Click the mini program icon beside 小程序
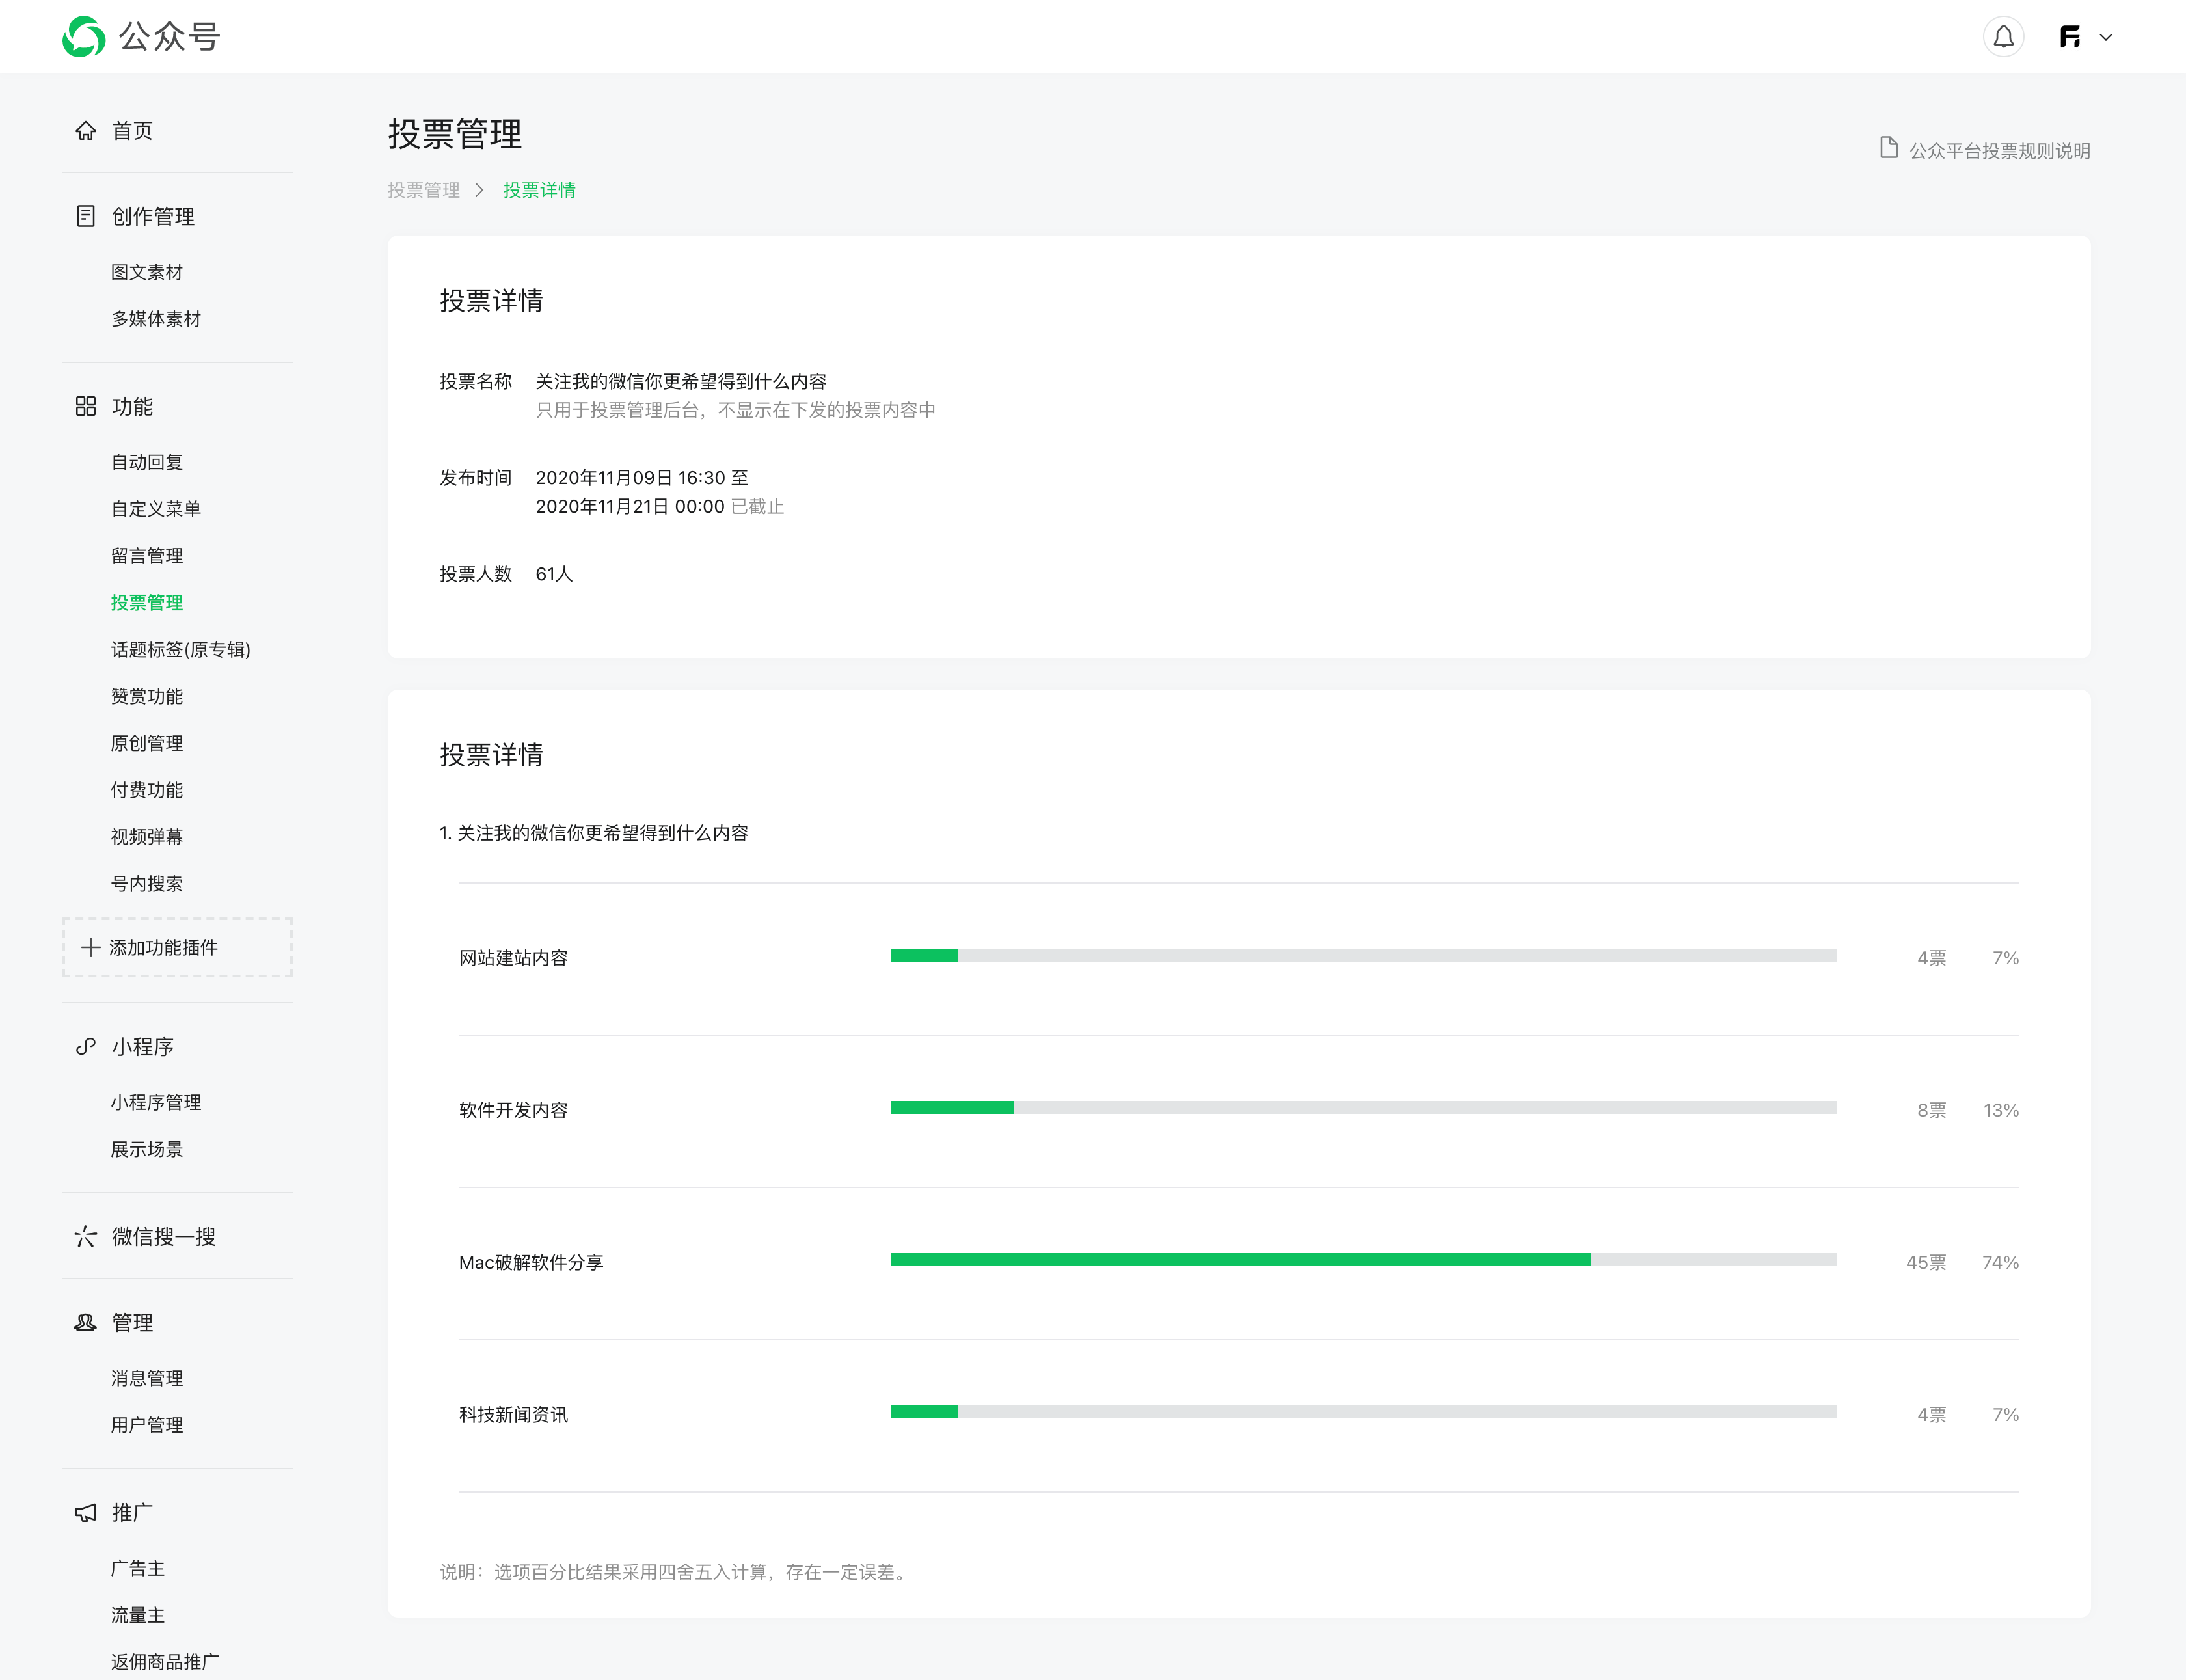Screen dimensions: 2186x1680 point(86,1046)
